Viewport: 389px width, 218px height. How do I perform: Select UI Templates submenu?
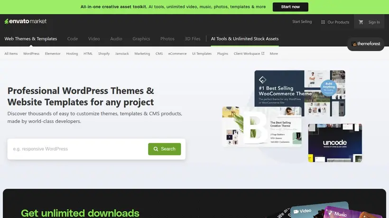[202, 53]
